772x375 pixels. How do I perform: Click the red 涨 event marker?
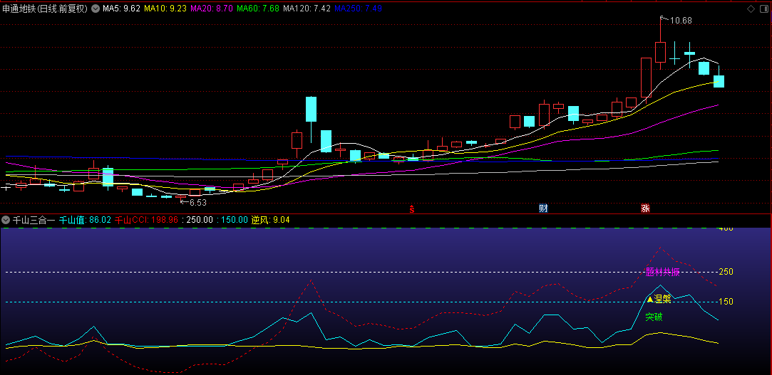pos(645,208)
